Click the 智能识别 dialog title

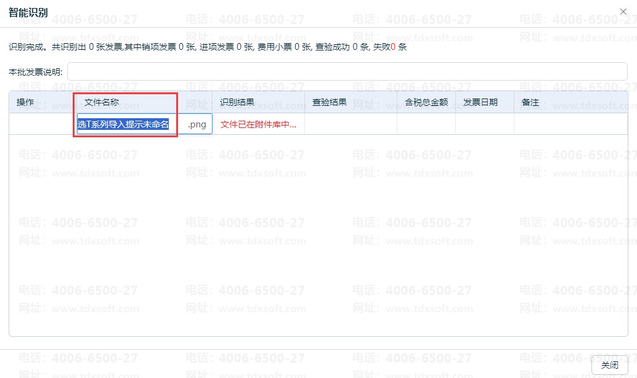tap(28, 12)
